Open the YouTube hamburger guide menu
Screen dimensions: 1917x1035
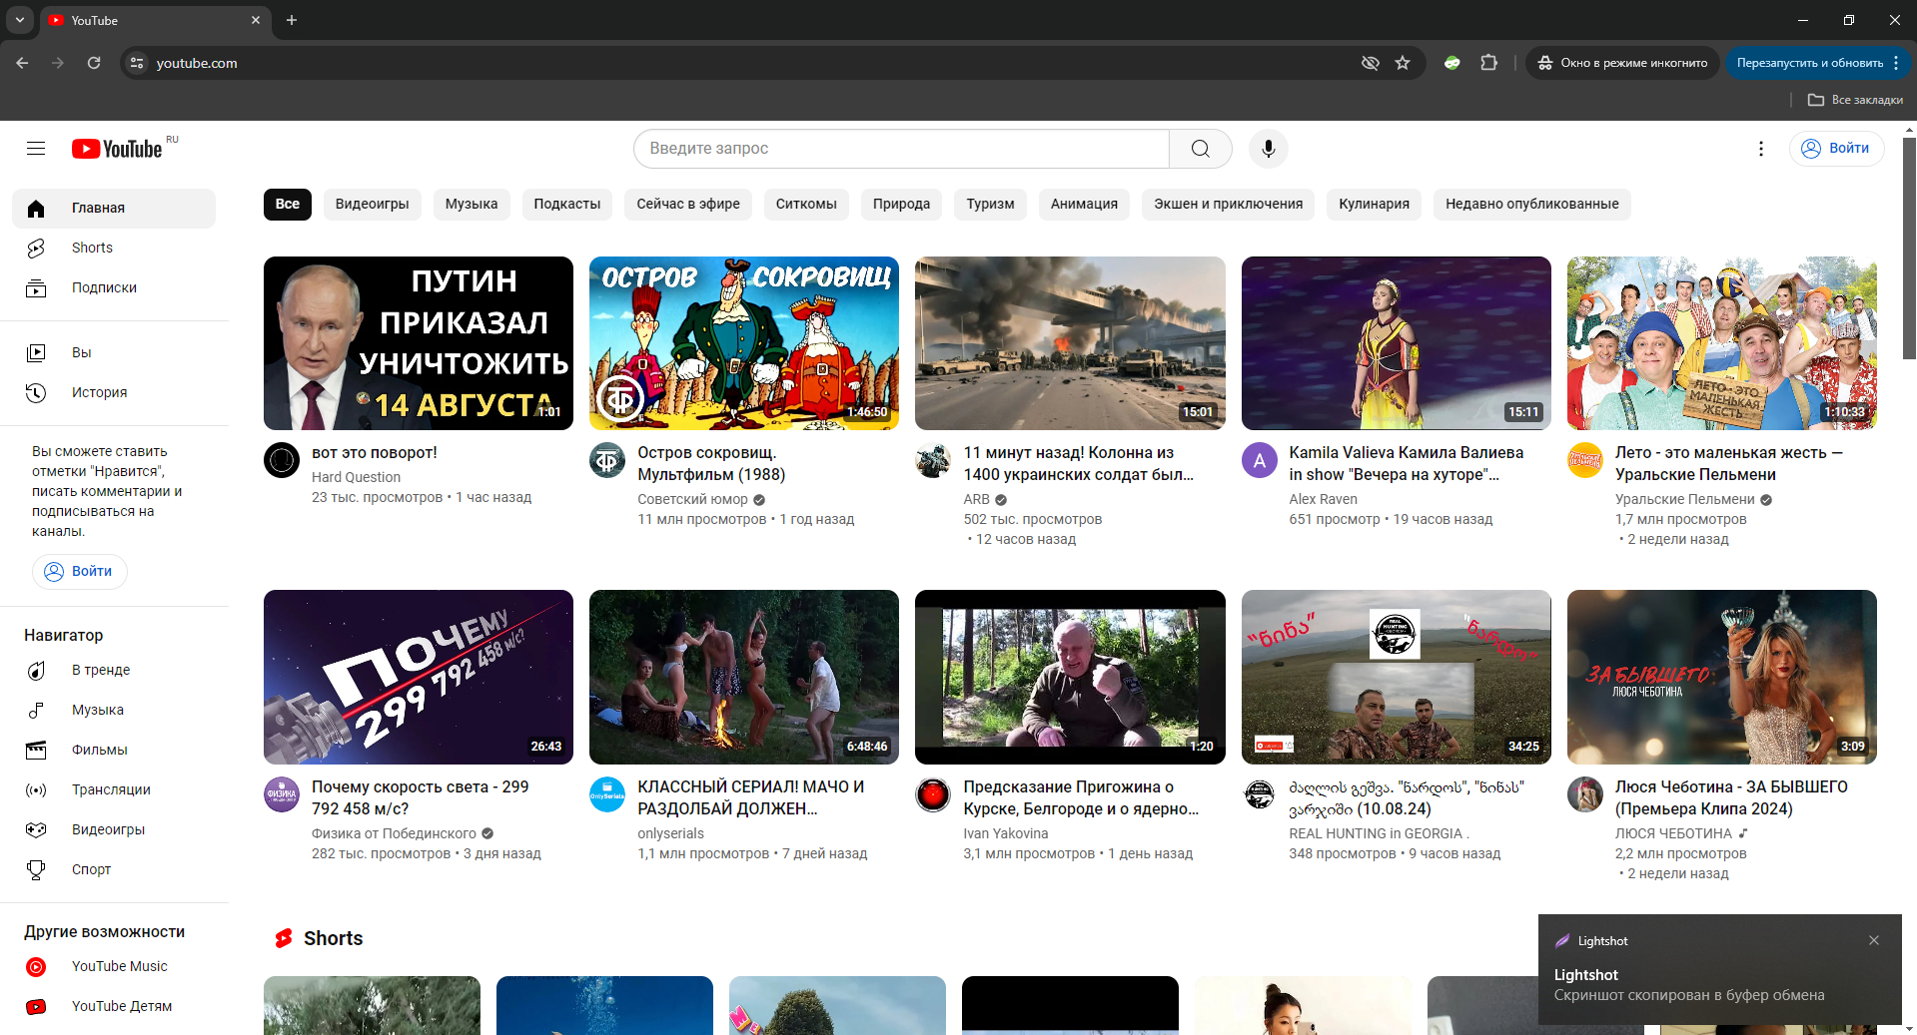click(x=36, y=149)
